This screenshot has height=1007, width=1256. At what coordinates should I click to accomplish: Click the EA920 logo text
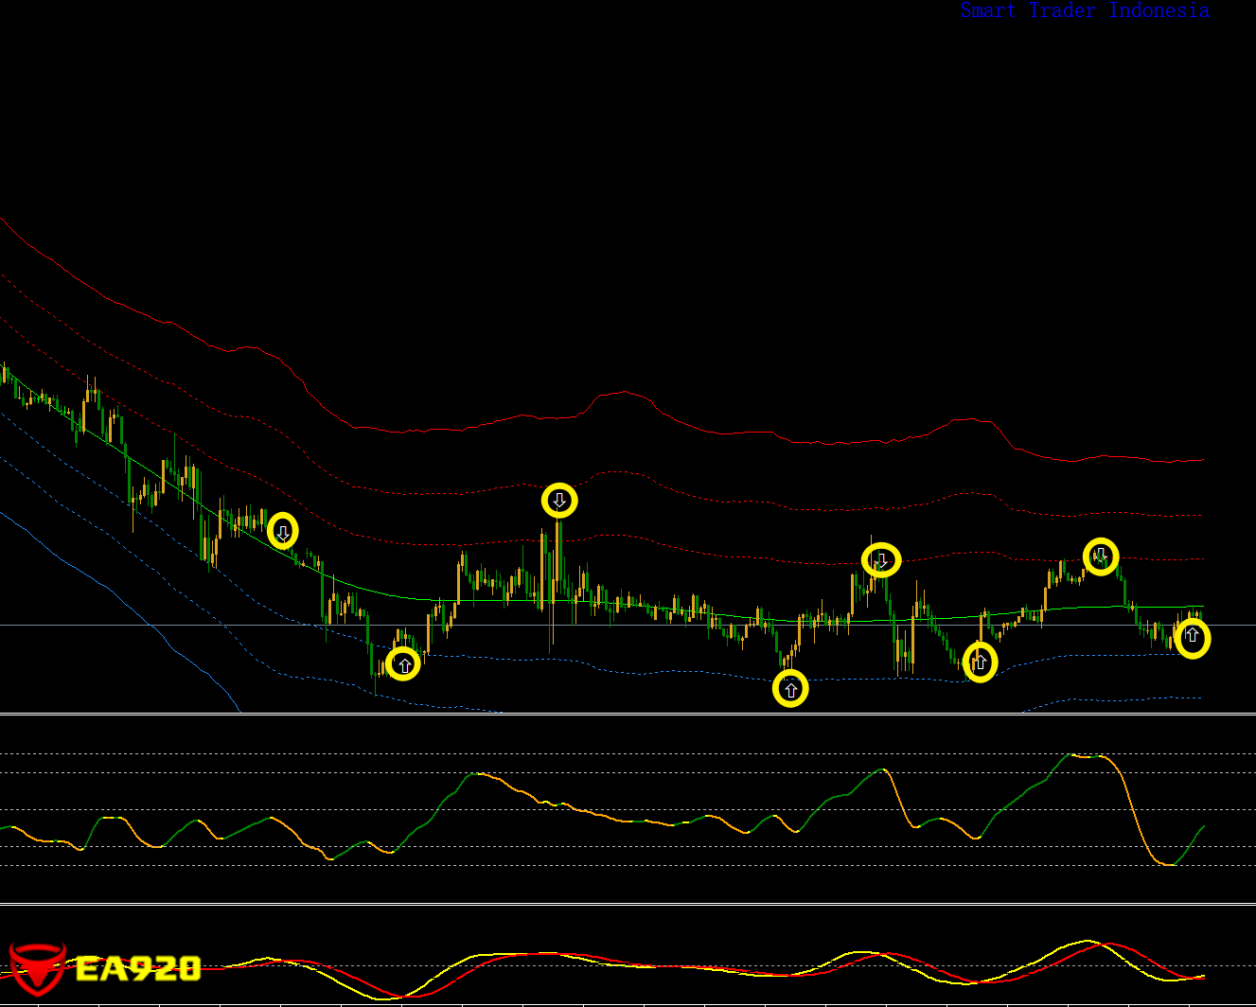click(x=138, y=968)
